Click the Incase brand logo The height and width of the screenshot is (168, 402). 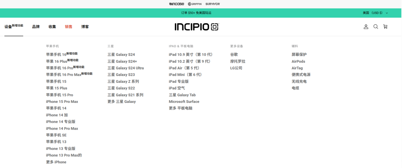coord(177,4)
